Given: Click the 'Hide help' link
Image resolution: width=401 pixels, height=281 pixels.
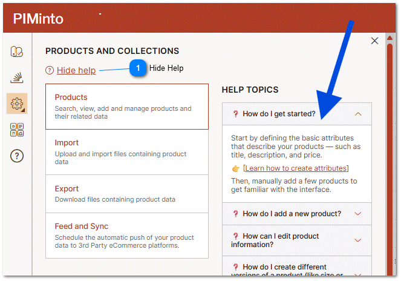Looking at the screenshot, I should [76, 71].
